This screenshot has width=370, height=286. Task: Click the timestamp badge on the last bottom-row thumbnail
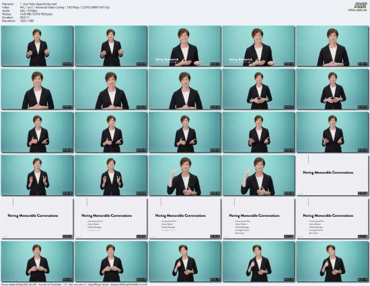click(363, 279)
